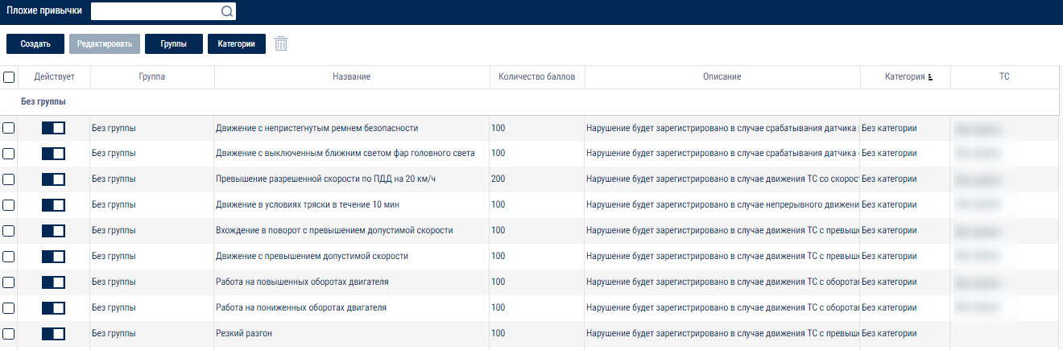Viewport: 1063px width, 350px height.
Task: Click Без категории in Резкий разгон row
Action: 889,334
